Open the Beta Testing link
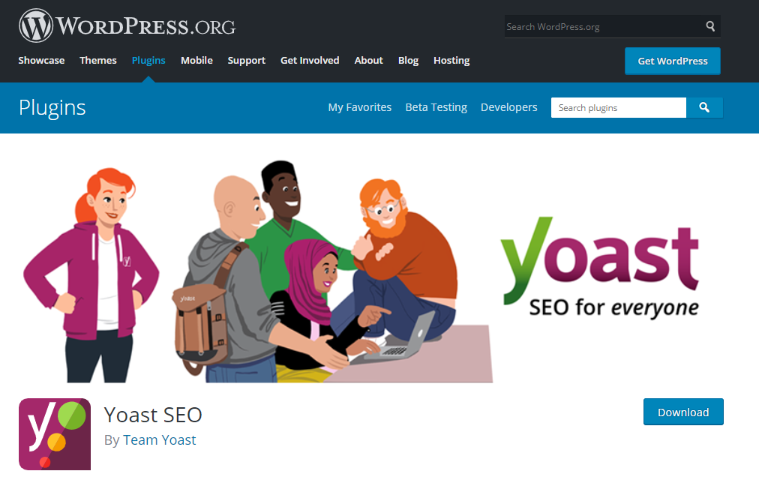Image resolution: width=759 pixels, height=483 pixels. (x=436, y=107)
